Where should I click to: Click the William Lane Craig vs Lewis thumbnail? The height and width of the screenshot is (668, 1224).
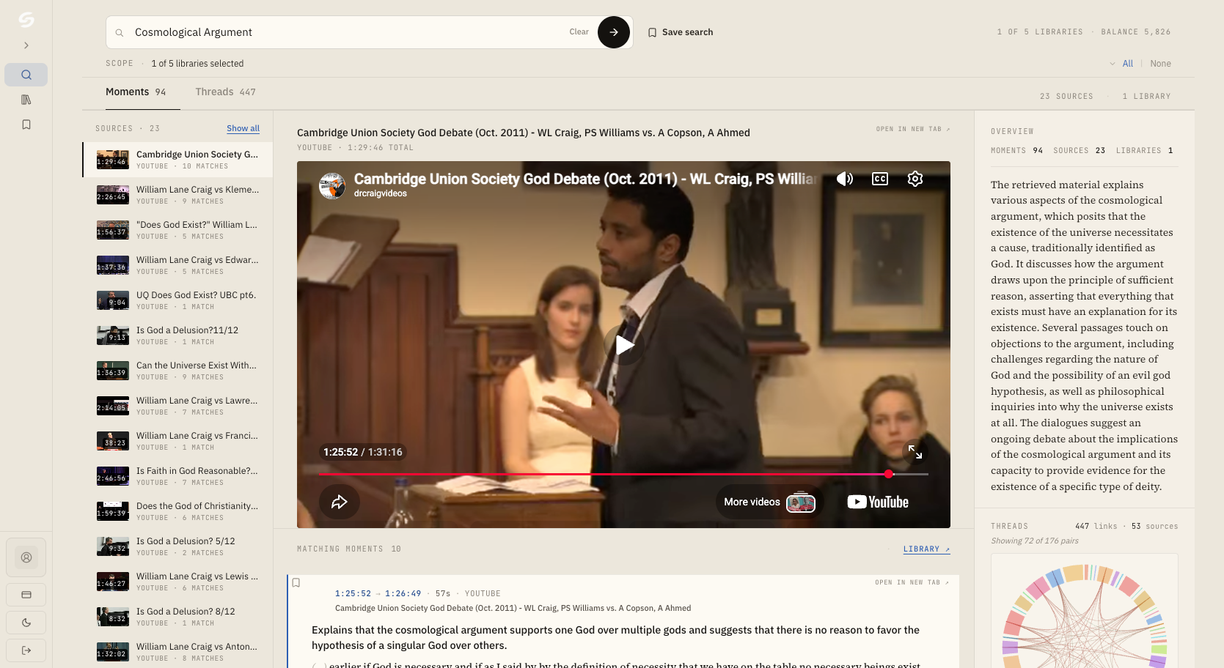113,582
